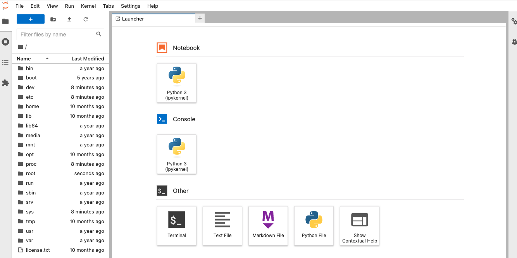The height and width of the screenshot is (258, 517).
Task: Open the Debugger bug icon panel
Action: point(514,42)
